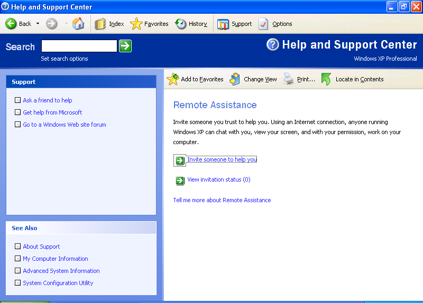Click Locate in Contents label
The width and height of the screenshot is (423, 303).
[x=360, y=79]
